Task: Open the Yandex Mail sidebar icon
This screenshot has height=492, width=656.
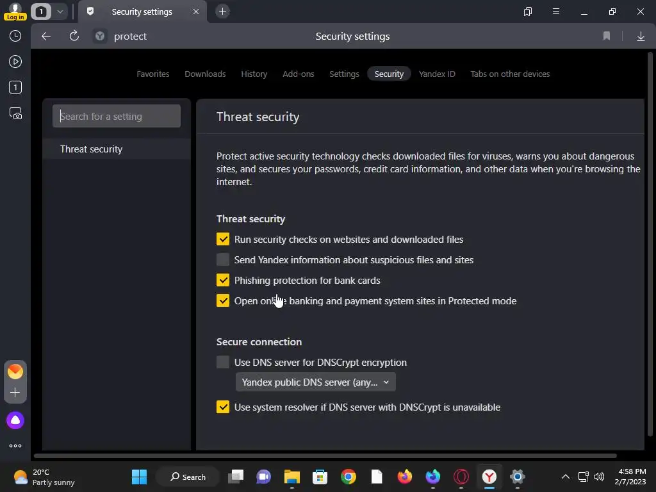Action: tap(15, 372)
